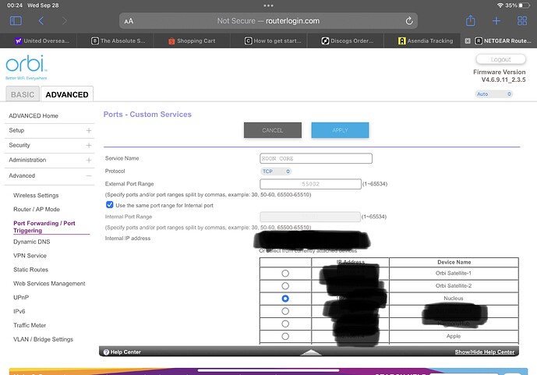Screen dimensions: 537x375
Task: Select the radio button below Nucleus row
Action: [x=285, y=311]
